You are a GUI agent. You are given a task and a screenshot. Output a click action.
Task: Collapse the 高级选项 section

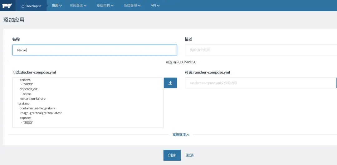tap(181, 135)
